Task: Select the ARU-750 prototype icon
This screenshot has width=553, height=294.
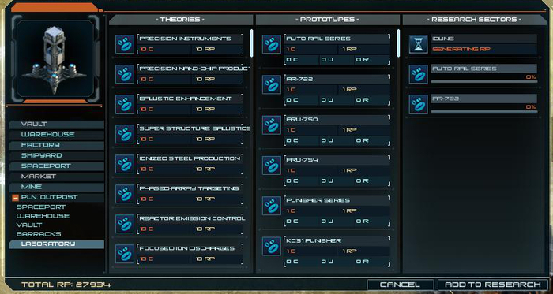Action: point(272,125)
